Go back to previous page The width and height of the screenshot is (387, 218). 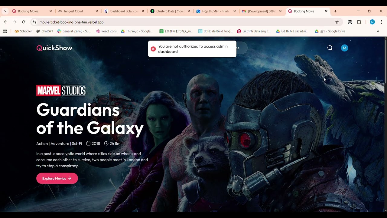pos(5,22)
